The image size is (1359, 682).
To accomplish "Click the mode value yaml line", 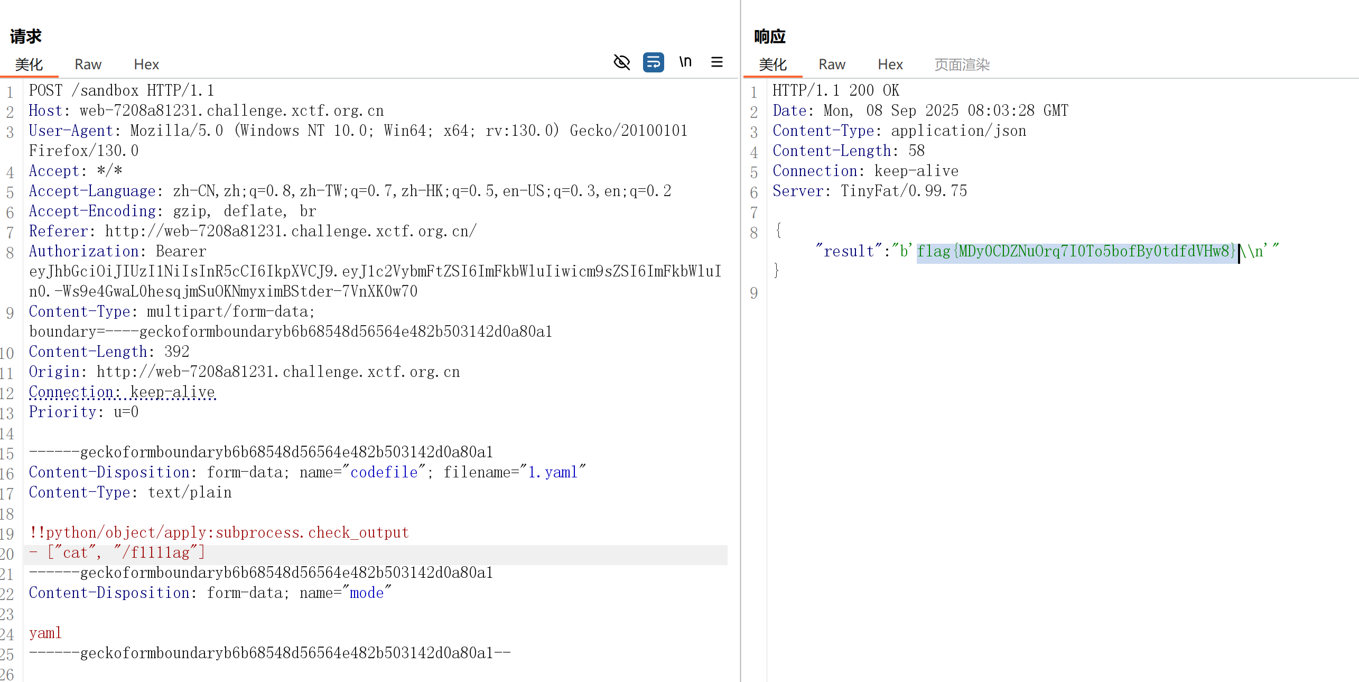I will (x=45, y=633).
